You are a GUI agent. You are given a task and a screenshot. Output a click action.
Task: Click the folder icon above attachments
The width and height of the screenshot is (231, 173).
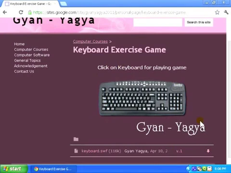click(76, 139)
